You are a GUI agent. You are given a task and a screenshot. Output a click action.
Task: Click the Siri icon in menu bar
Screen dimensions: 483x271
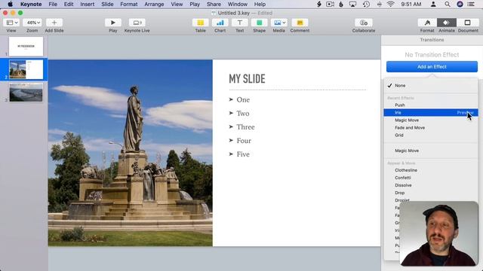click(460, 5)
